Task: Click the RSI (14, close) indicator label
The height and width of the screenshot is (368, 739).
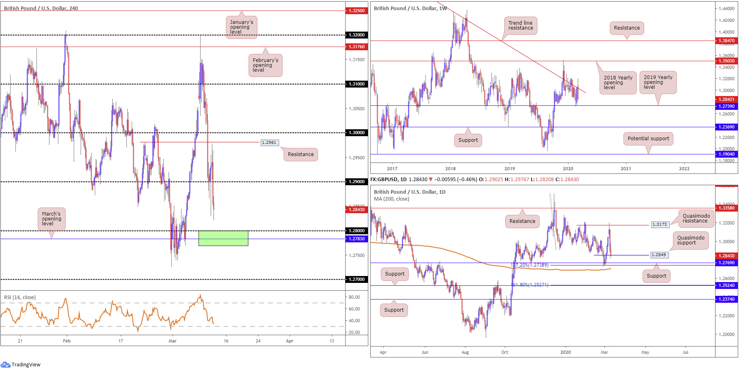Action: click(20, 297)
